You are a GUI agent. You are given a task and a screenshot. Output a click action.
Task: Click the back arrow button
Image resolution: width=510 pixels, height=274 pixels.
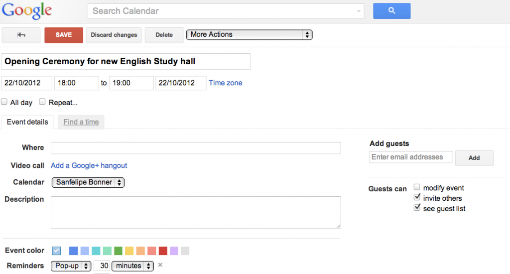[x=21, y=35]
